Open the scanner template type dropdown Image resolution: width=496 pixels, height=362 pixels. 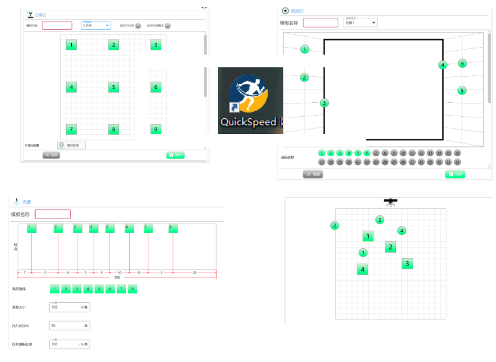96,25
